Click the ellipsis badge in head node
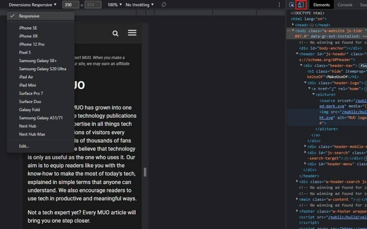The height and width of the screenshot is (229, 367). (311, 25)
